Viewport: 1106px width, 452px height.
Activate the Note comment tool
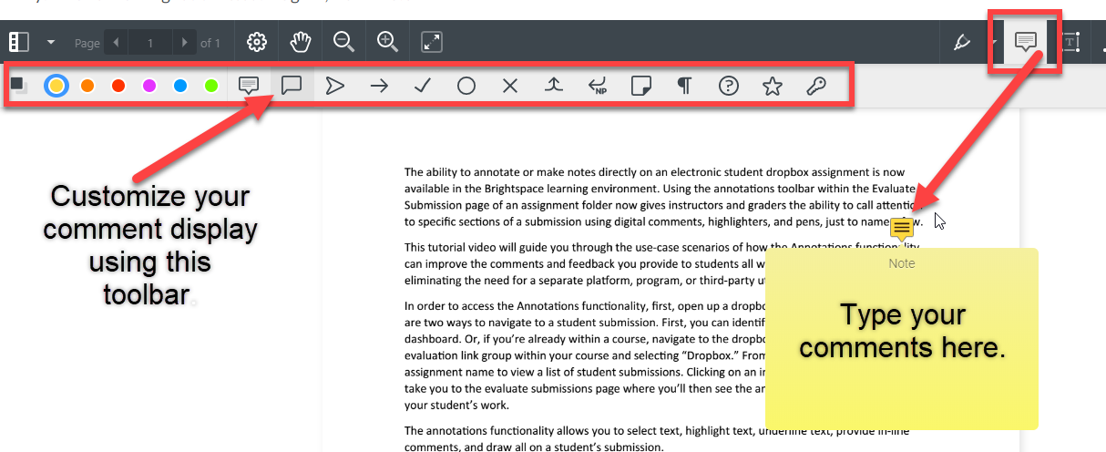coord(1026,42)
